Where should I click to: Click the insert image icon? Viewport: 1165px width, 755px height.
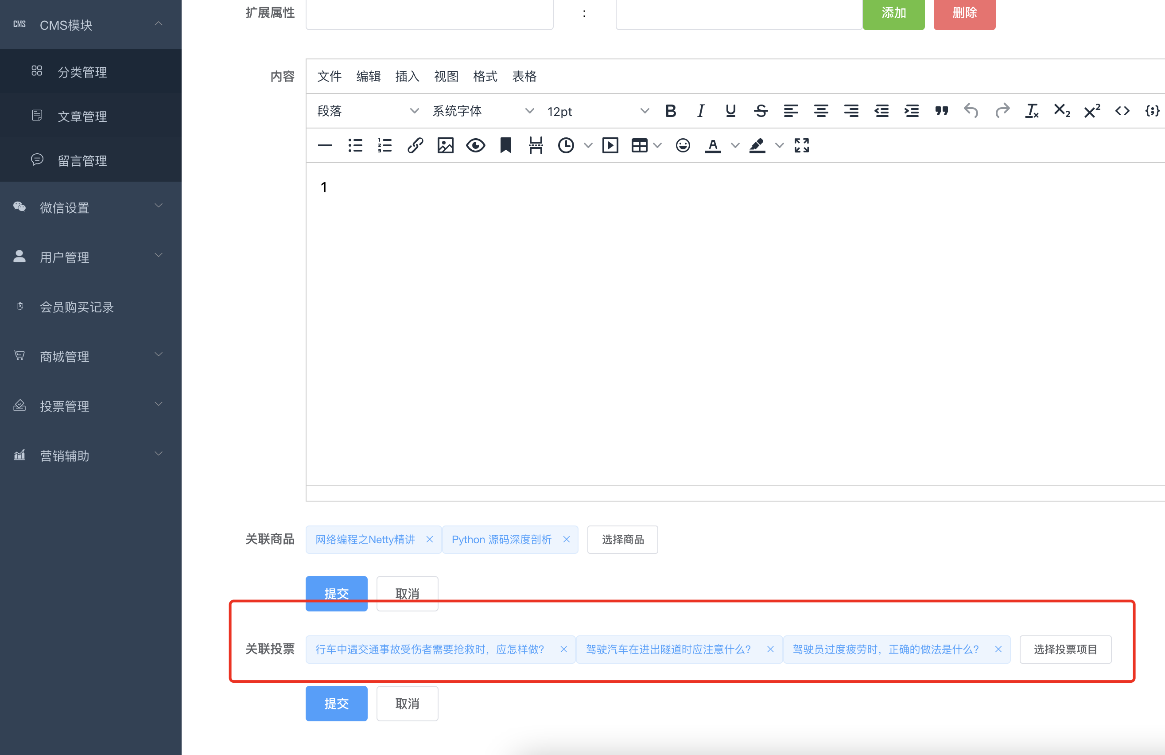[x=445, y=145]
